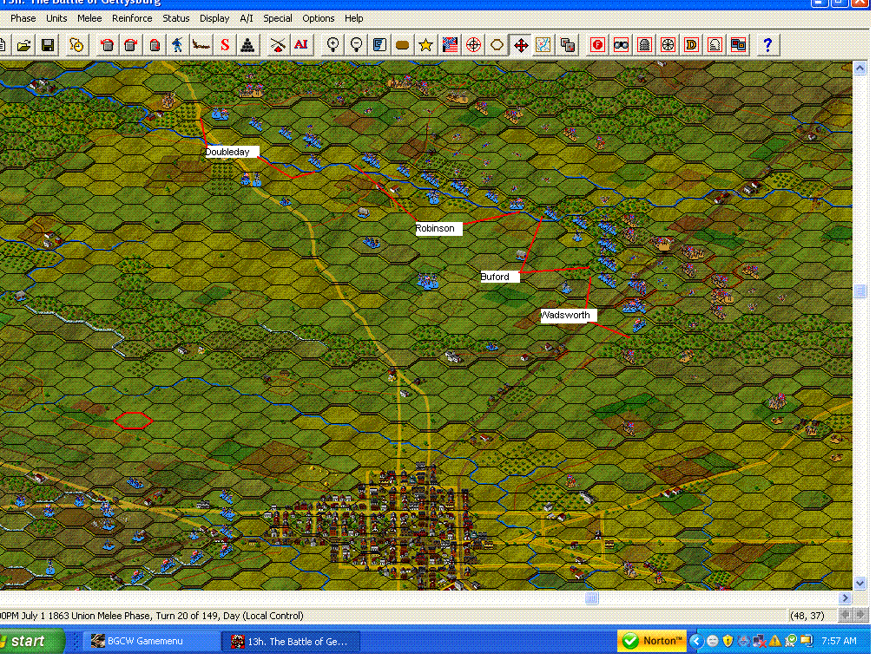This screenshot has height=666, width=889.
Task: Open the Help menu
Action: point(354,18)
